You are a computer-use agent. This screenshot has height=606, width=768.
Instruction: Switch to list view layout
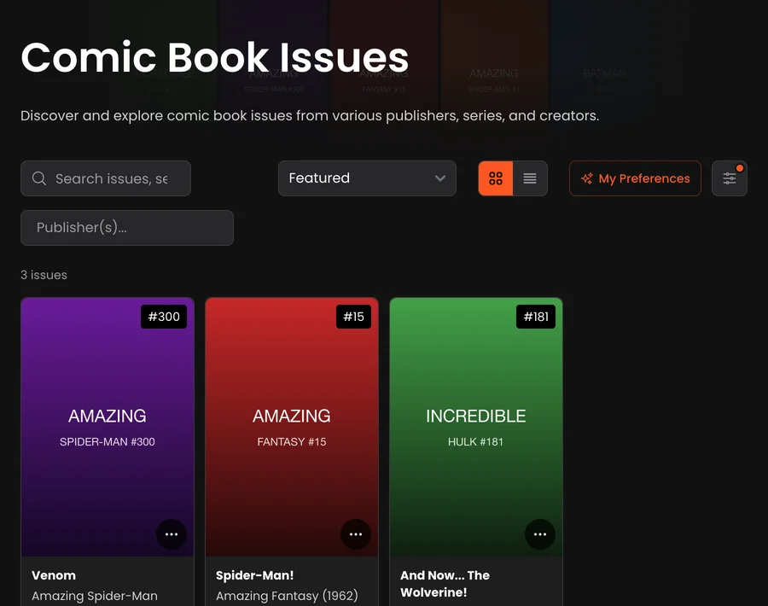coord(530,178)
